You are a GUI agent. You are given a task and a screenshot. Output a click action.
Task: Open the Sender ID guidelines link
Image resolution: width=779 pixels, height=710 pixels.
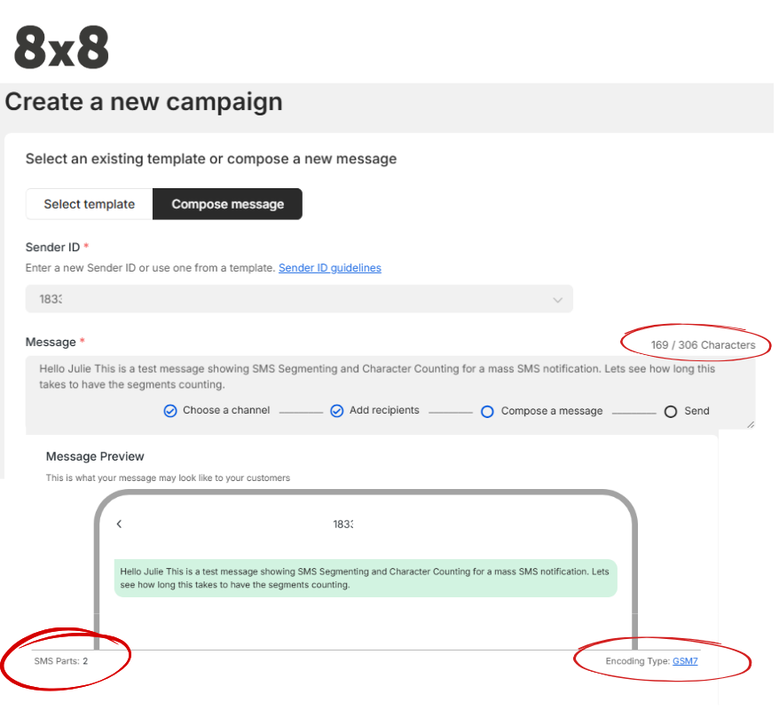click(x=330, y=268)
